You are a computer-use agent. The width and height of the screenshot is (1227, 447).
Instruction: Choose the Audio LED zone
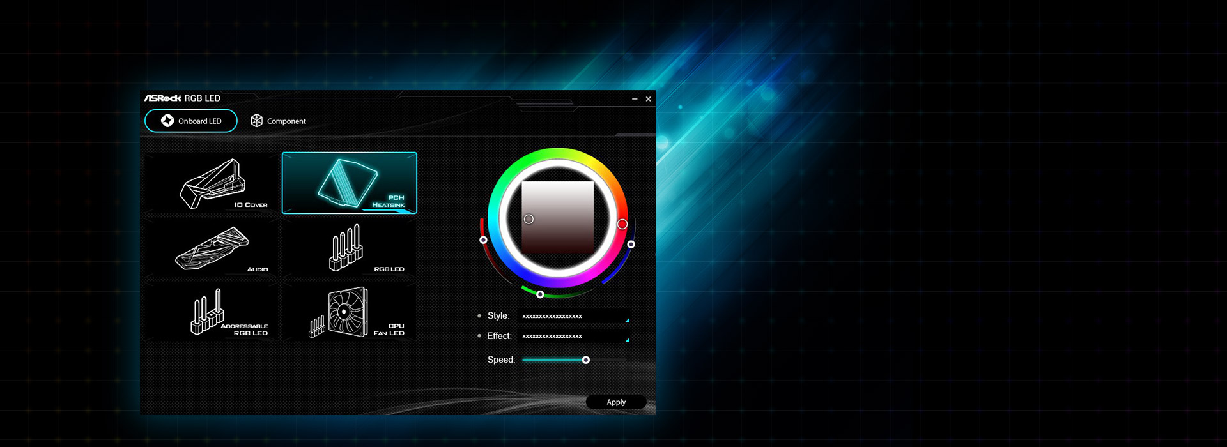point(212,248)
